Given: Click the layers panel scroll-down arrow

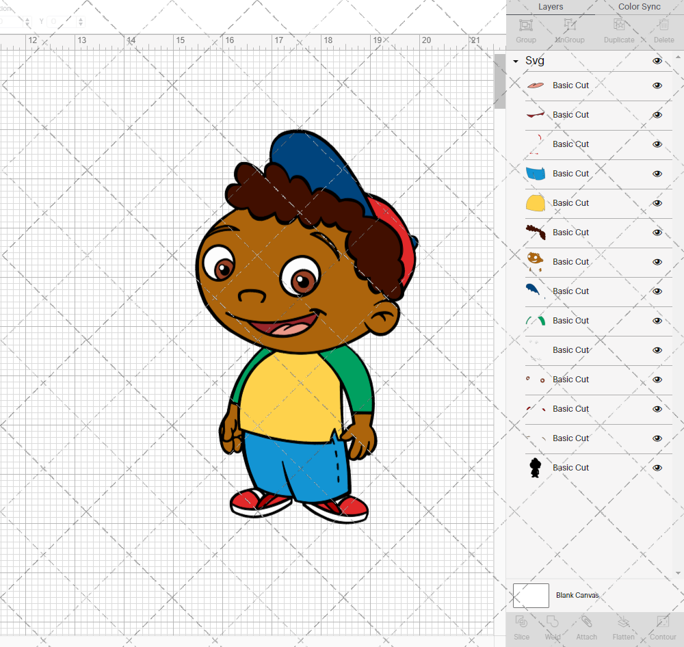Looking at the screenshot, I should coord(678,573).
